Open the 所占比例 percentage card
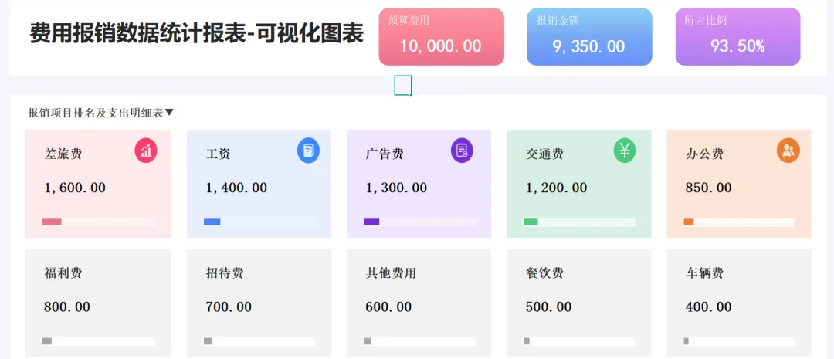The height and width of the screenshot is (359, 834). [737, 37]
